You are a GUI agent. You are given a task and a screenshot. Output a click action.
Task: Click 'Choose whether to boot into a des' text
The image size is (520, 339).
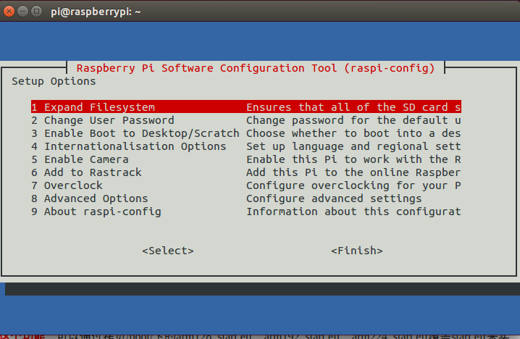tap(353, 133)
